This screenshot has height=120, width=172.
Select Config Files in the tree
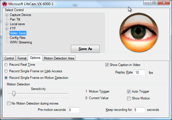(17, 38)
